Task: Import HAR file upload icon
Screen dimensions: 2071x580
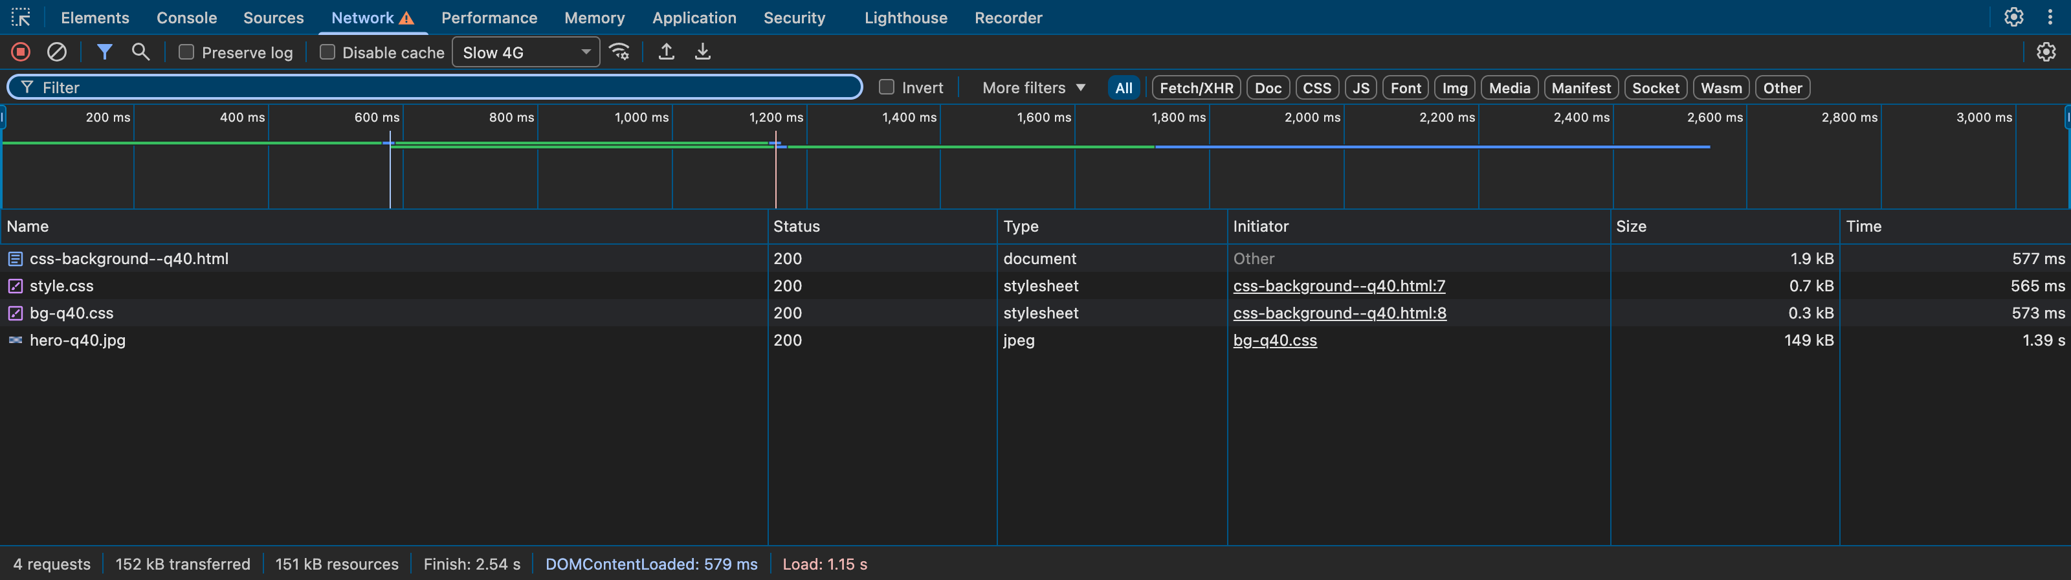Action: pyautogui.click(x=667, y=52)
